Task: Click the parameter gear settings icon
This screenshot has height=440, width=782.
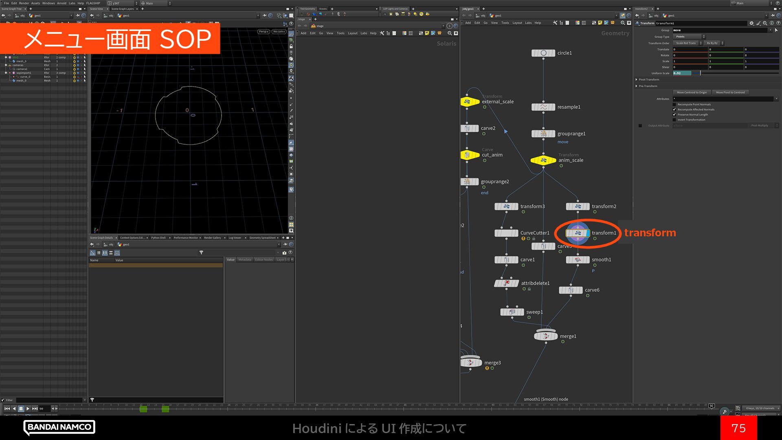Action: click(x=751, y=23)
